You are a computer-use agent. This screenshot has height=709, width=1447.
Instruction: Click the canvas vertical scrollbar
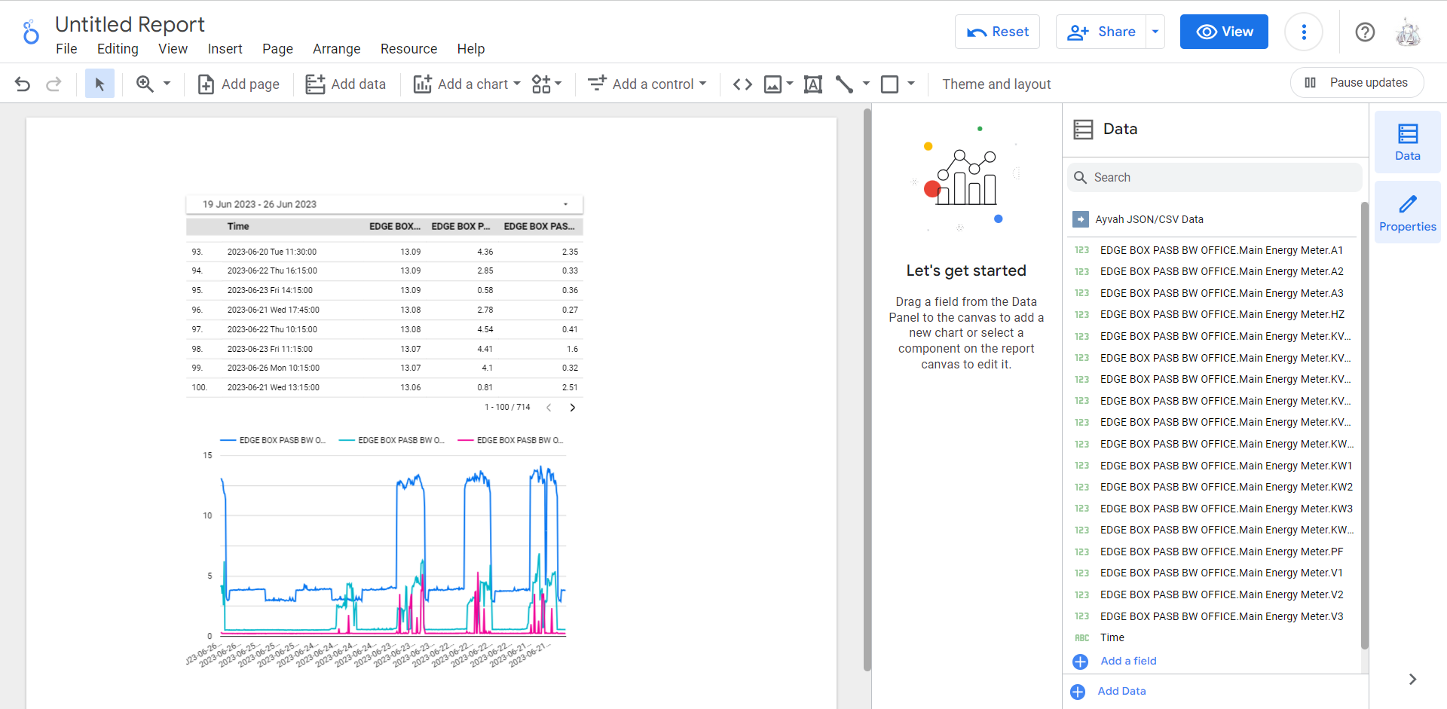(x=867, y=390)
